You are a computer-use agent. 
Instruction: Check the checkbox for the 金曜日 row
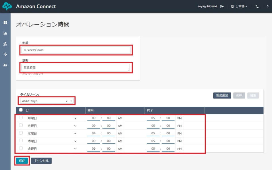(20, 149)
